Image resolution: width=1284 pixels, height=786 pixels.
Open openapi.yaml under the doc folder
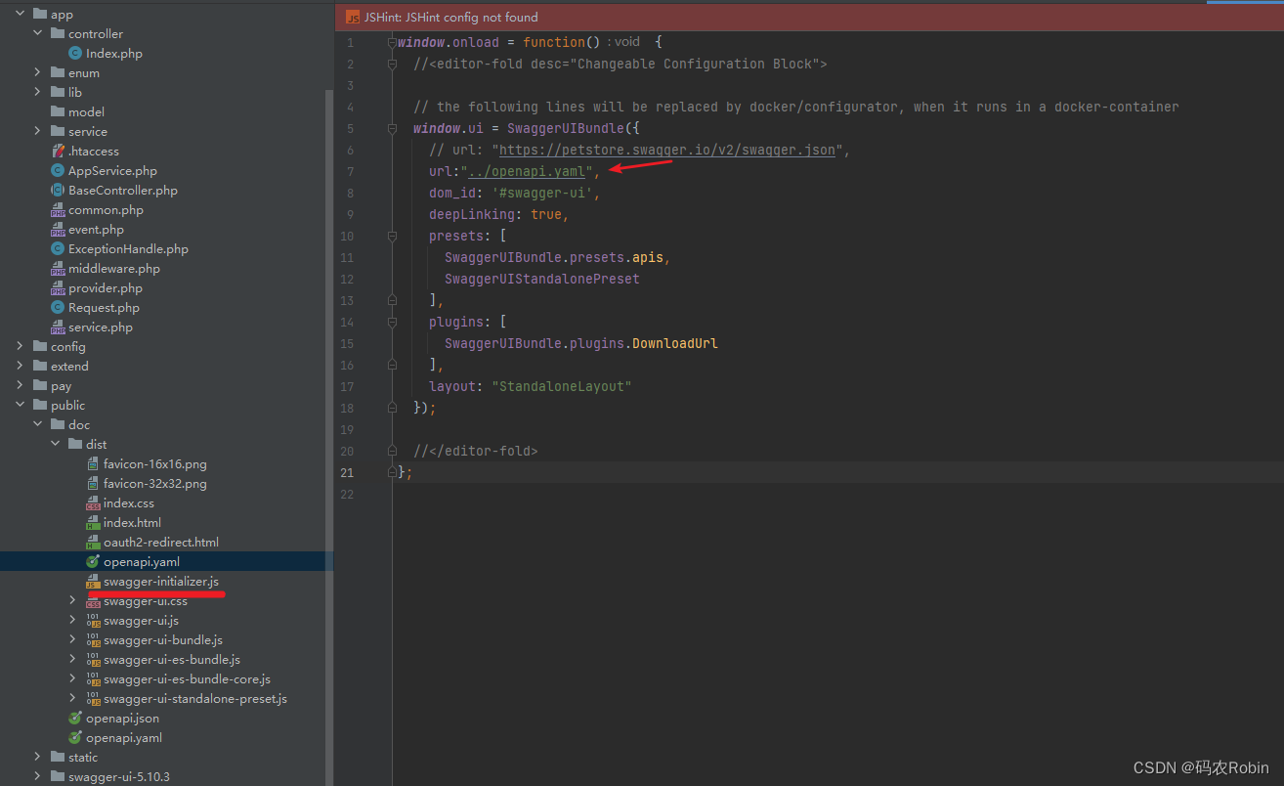point(124,737)
